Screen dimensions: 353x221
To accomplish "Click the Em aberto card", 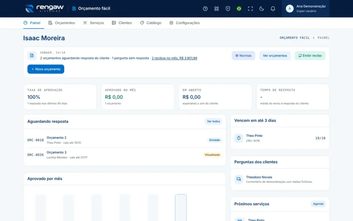I will coord(215,97).
